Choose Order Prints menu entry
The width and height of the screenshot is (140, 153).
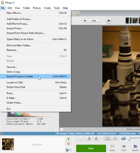coord(35,103)
